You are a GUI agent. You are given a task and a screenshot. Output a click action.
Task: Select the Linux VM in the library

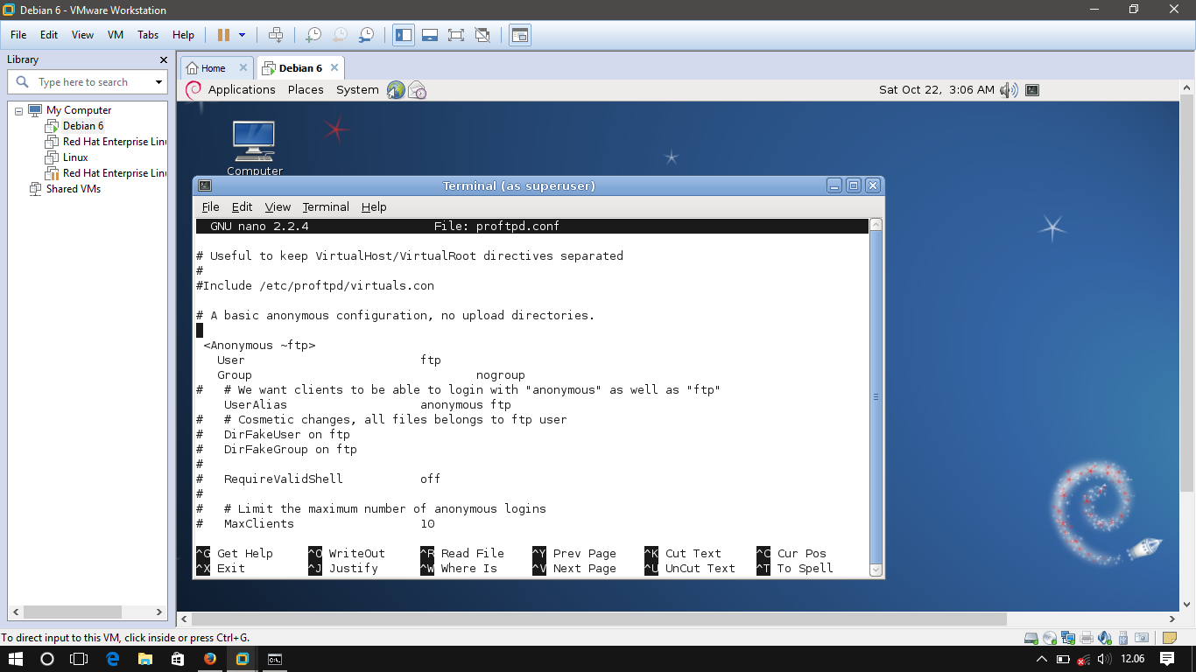coord(75,157)
